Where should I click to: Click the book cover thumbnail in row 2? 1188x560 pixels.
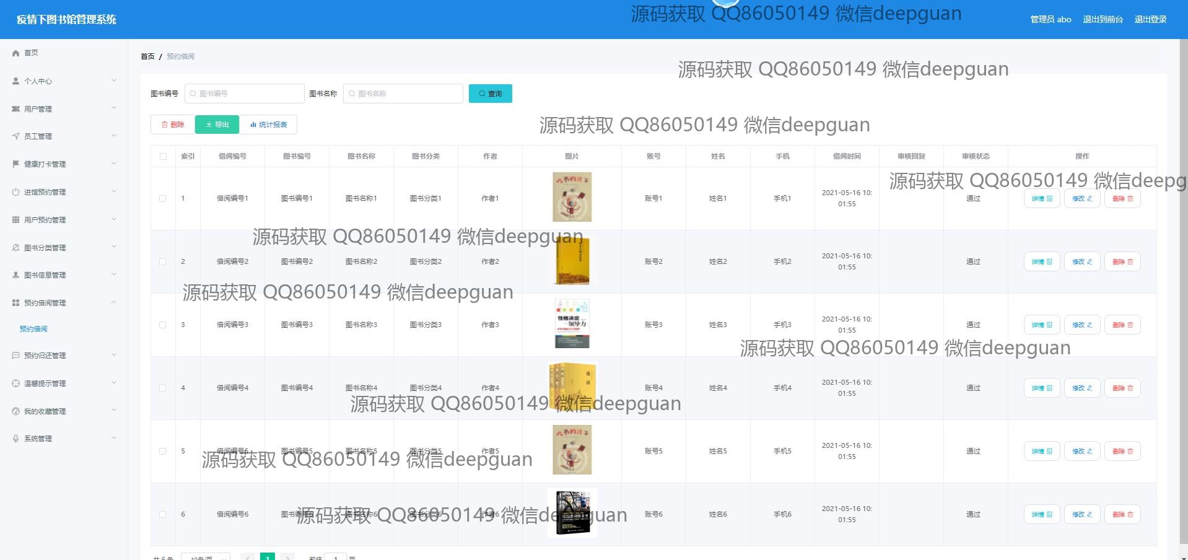click(x=572, y=261)
